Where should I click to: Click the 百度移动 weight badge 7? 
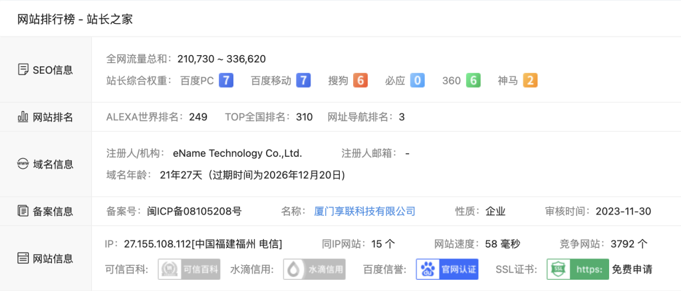click(x=303, y=80)
